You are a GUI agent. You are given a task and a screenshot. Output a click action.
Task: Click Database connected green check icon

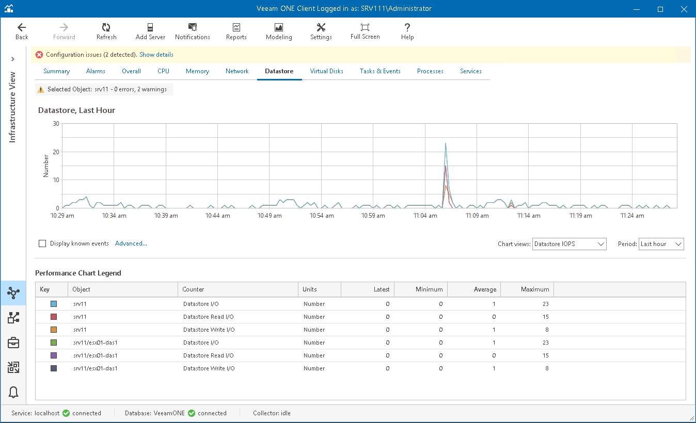pos(192,413)
